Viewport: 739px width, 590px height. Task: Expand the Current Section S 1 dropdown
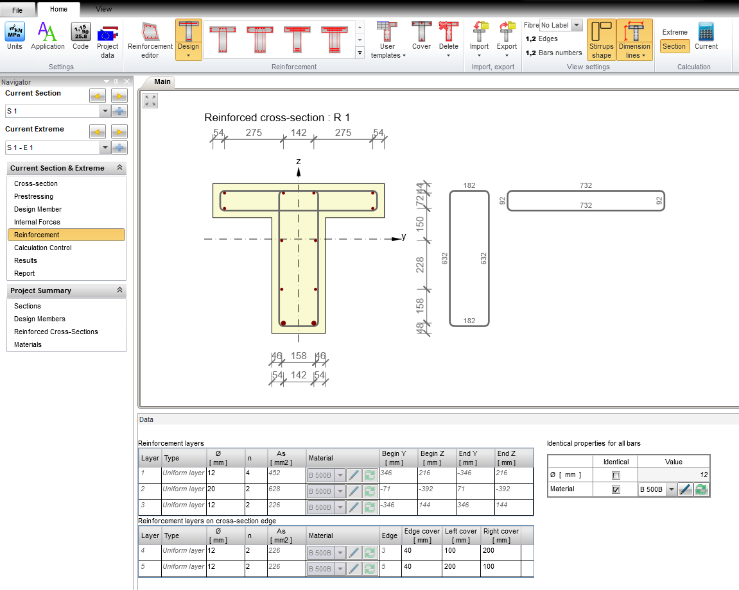[x=105, y=111]
